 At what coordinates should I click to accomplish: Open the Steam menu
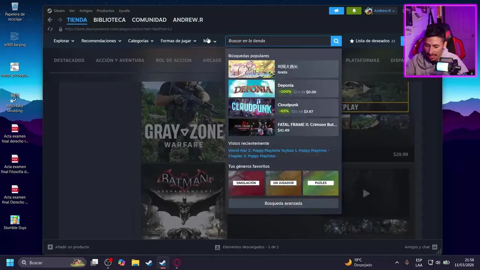[x=59, y=11]
